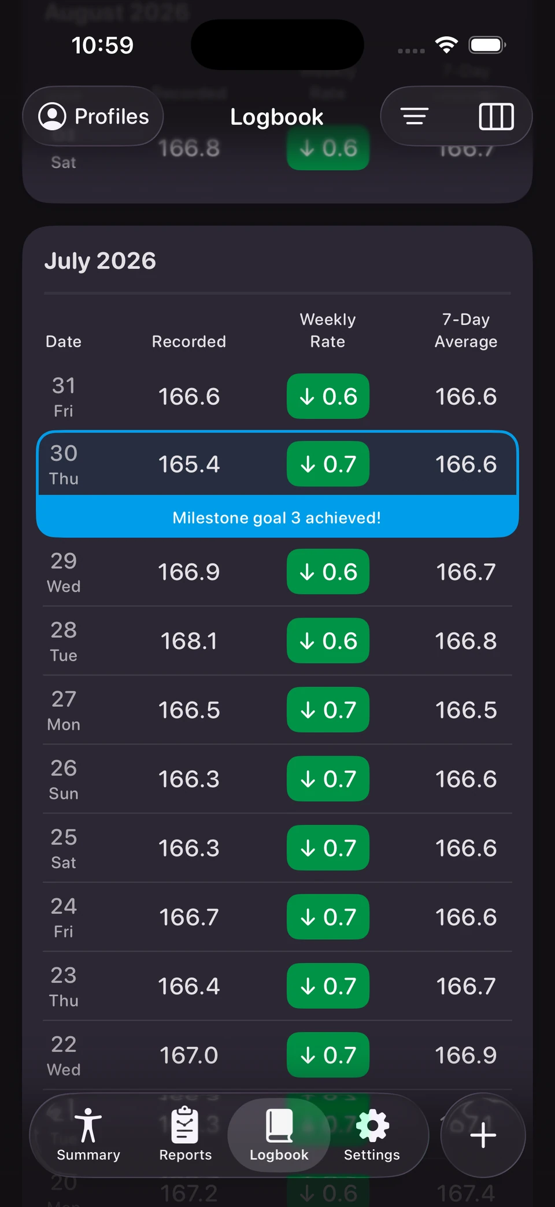
Task: Tap weekly rate badge for 30 Thu
Action: click(x=328, y=464)
